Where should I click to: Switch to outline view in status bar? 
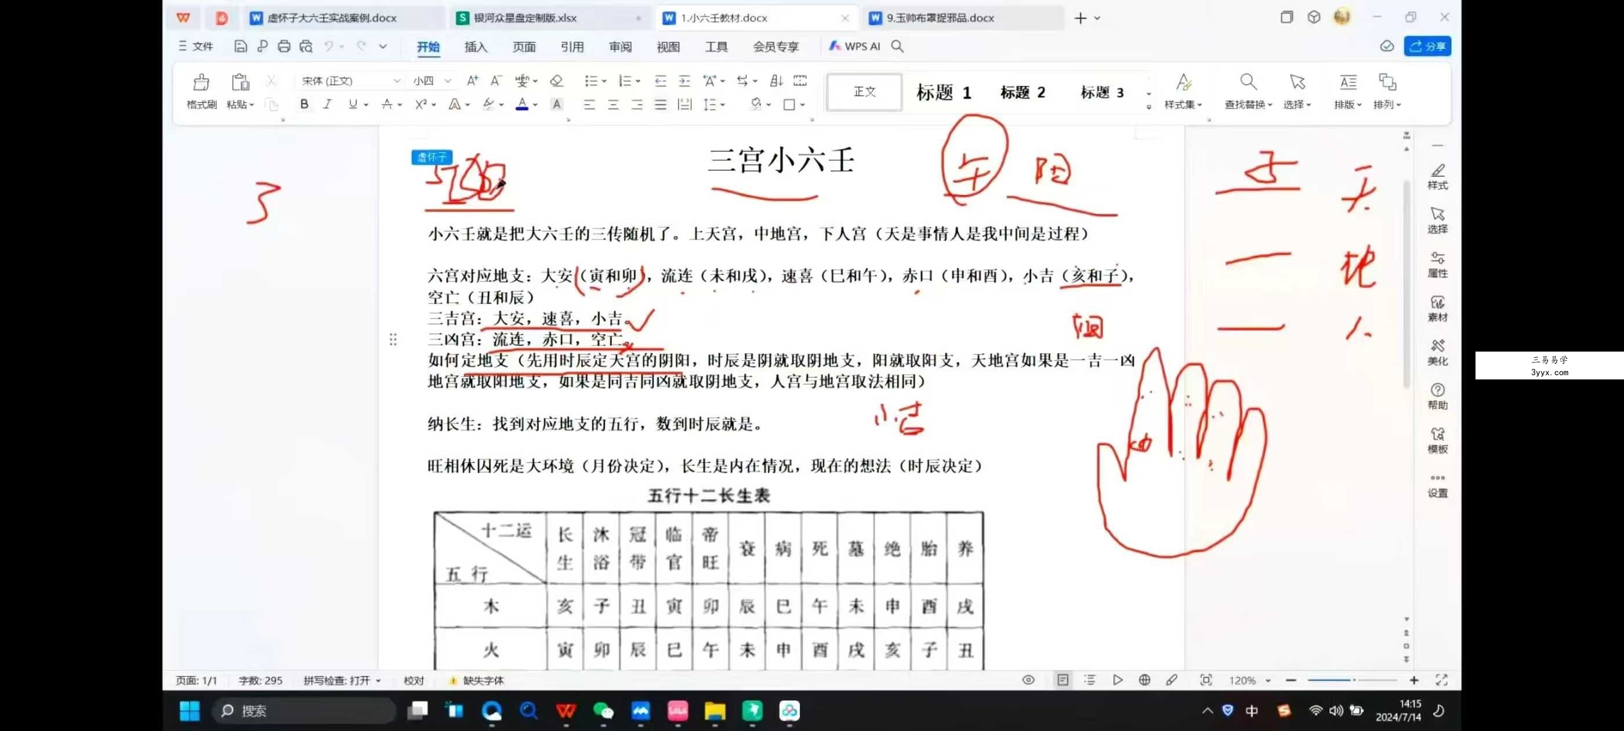[x=1089, y=680]
